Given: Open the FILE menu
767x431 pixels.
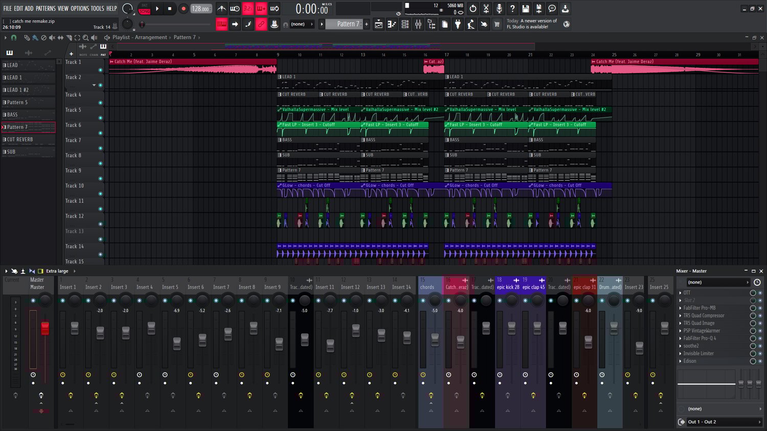Looking at the screenshot, I should 7,9.
